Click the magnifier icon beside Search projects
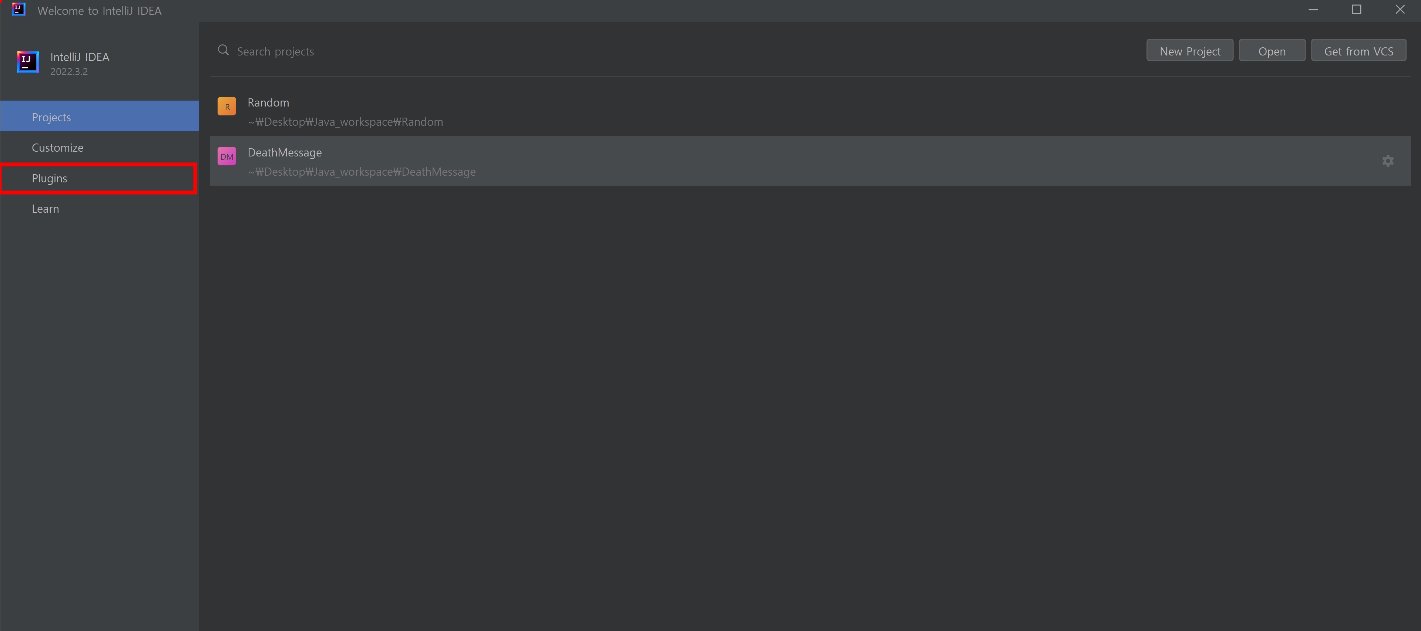The height and width of the screenshot is (631, 1421). tap(224, 51)
